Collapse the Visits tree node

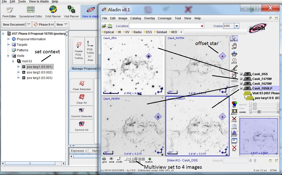coord(8,56)
